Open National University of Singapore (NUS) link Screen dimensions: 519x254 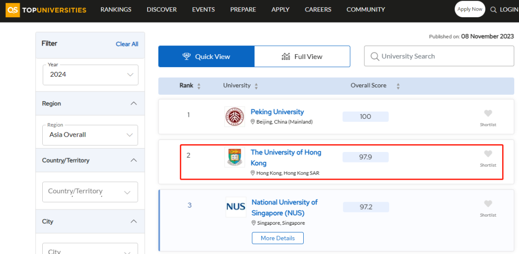[284, 207]
